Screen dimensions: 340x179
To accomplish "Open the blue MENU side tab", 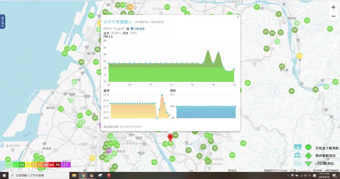I will [3, 22].
